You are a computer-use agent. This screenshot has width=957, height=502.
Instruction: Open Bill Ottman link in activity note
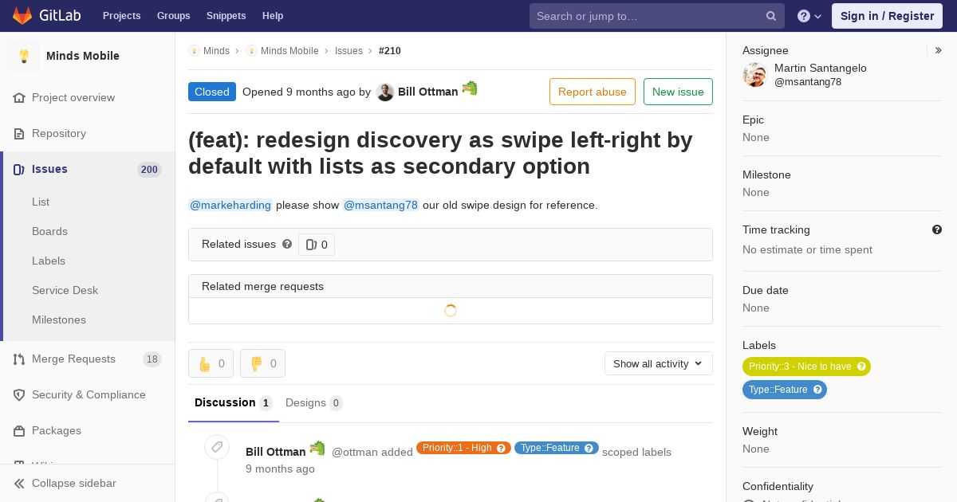pyautogui.click(x=275, y=452)
